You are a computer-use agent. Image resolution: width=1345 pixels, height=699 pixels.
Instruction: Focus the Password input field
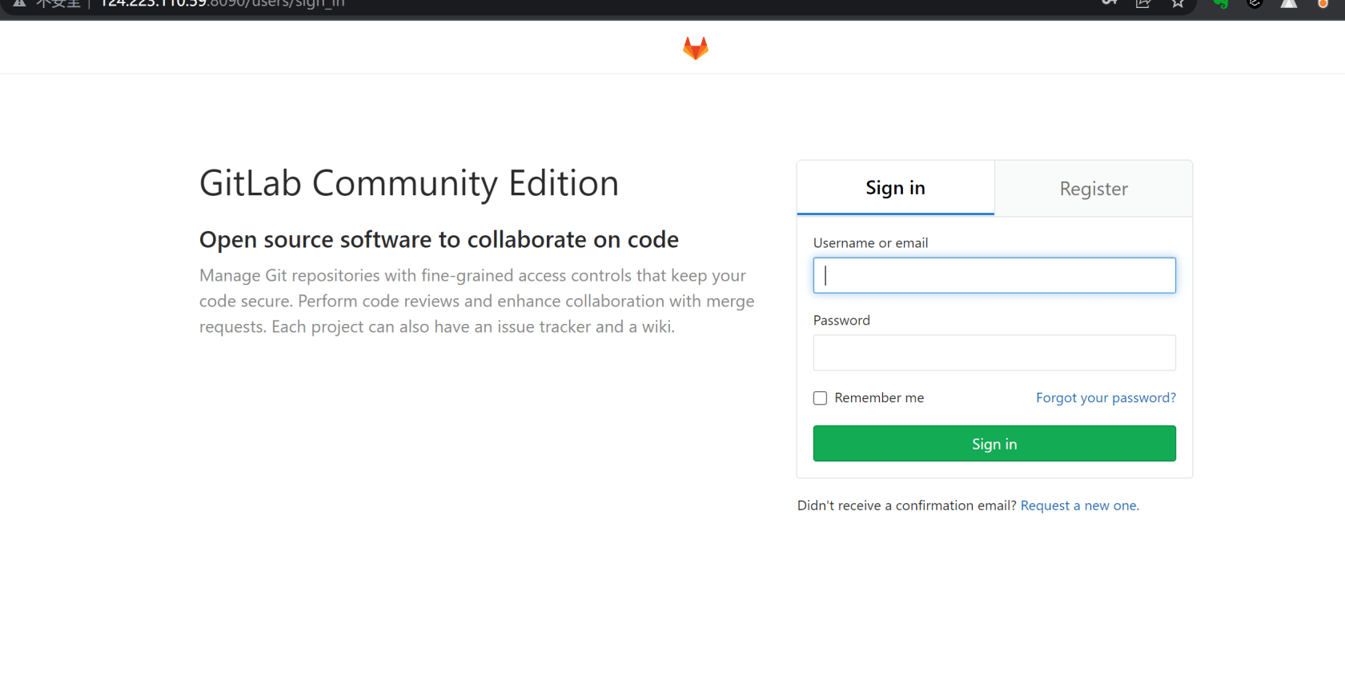point(994,353)
